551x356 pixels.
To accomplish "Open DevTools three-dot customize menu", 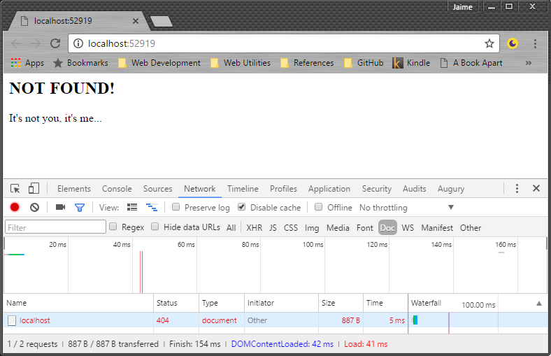I will (517, 188).
